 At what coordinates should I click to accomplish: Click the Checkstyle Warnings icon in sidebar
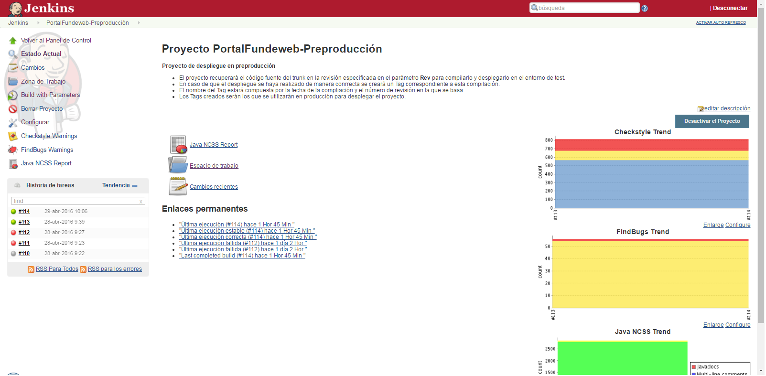(x=13, y=136)
